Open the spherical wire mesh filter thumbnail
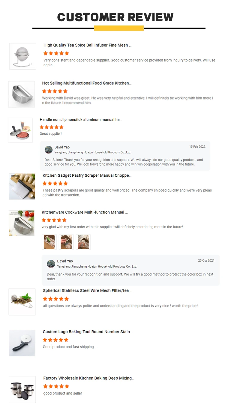 point(22,302)
